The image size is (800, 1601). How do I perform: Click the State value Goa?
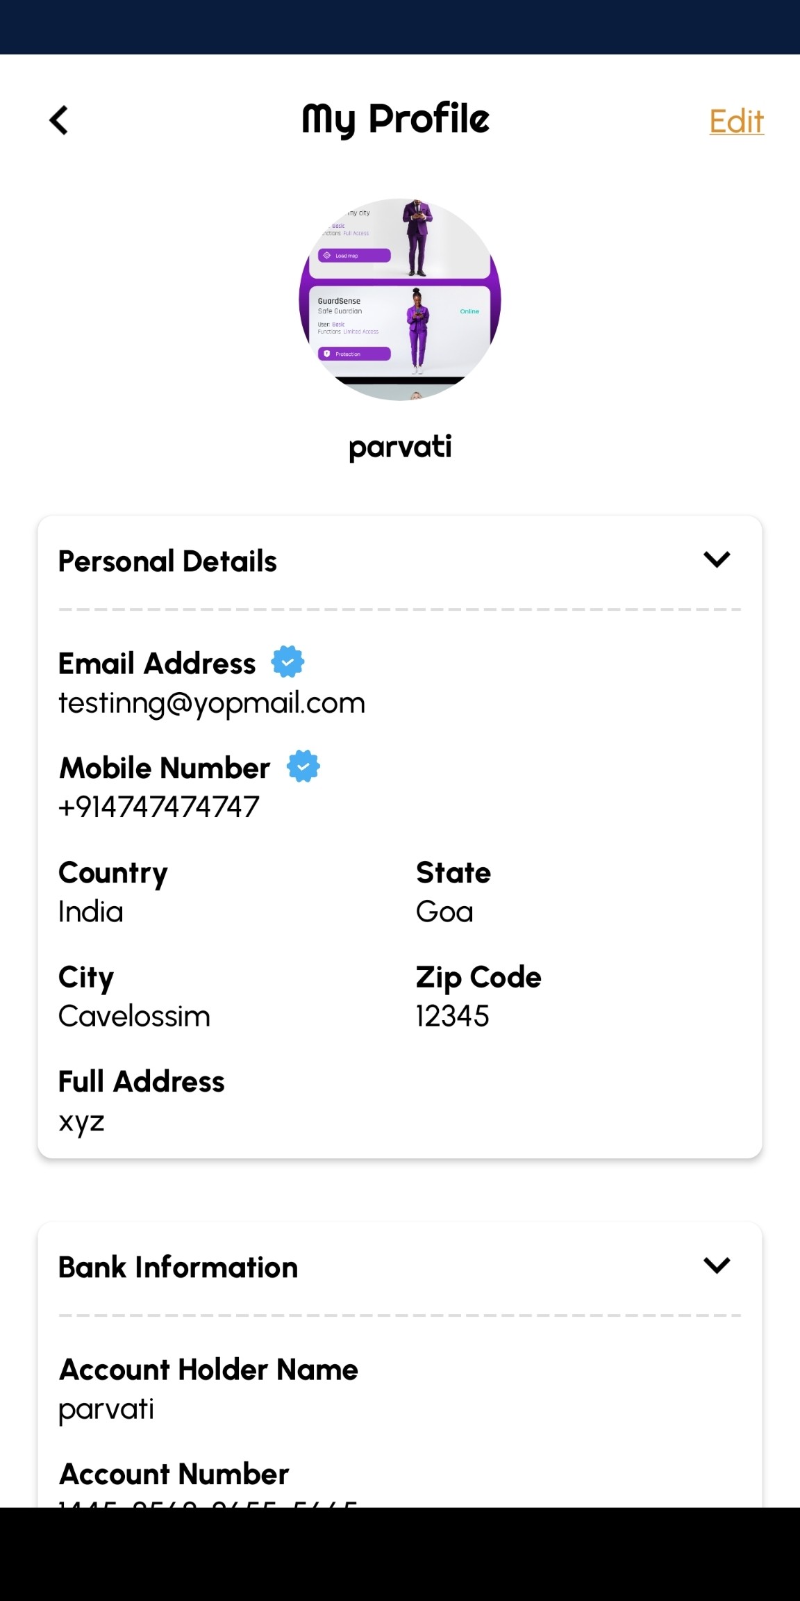pyautogui.click(x=444, y=911)
